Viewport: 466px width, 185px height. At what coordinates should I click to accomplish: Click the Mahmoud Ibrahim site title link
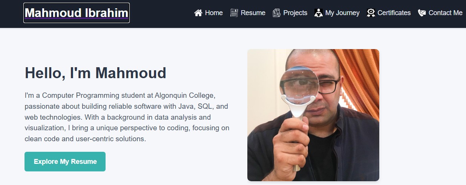(x=77, y=13)
